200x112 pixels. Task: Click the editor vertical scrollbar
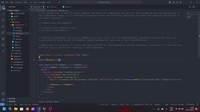coord(199,34)
